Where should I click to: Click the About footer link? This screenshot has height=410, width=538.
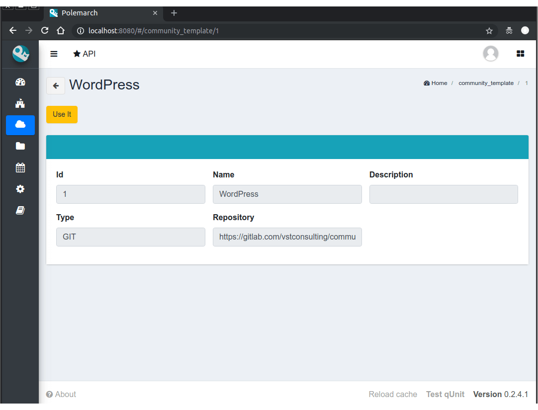coord(61,394)
